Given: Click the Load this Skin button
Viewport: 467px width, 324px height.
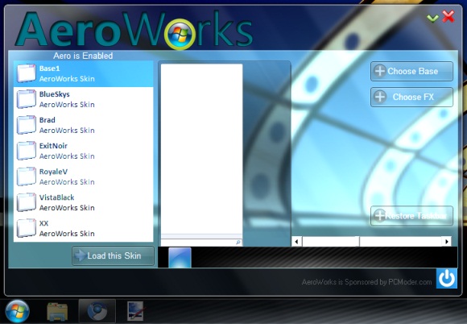Looking at the screenshot, I should pyautogui.click(x=114, y=255).
